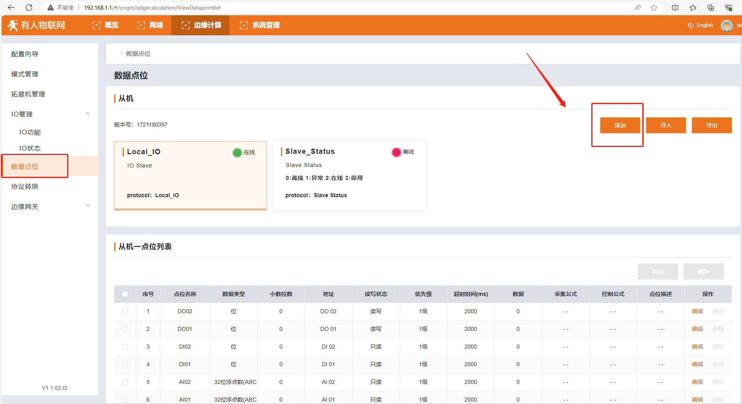Expand the 边缘网关 sidebar section
This screenshot has width=742, height=404.
88,206
